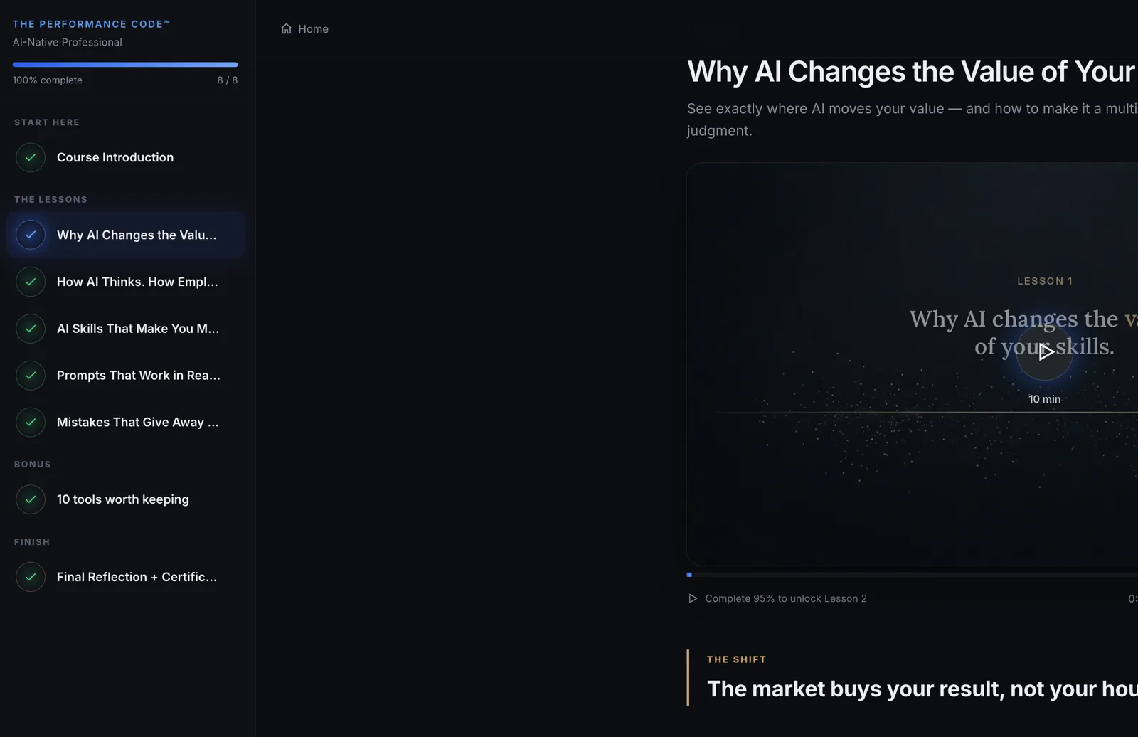Click the THE LESSONS section header
Screen dimensions: 1138x737
pos(50,200)
